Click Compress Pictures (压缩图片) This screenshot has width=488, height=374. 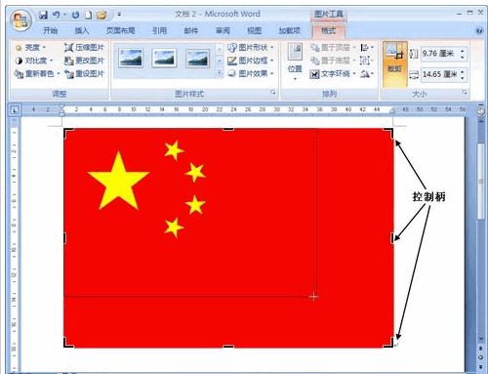[84, 48]
